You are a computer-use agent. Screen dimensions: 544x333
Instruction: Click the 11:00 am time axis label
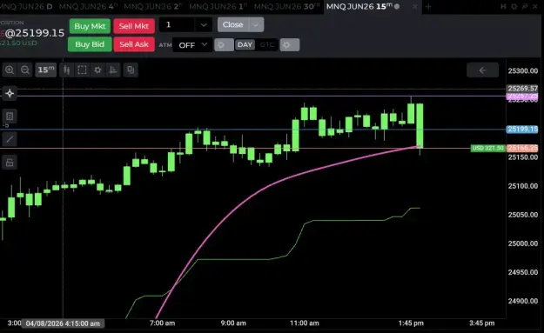(x=305, y=323)
